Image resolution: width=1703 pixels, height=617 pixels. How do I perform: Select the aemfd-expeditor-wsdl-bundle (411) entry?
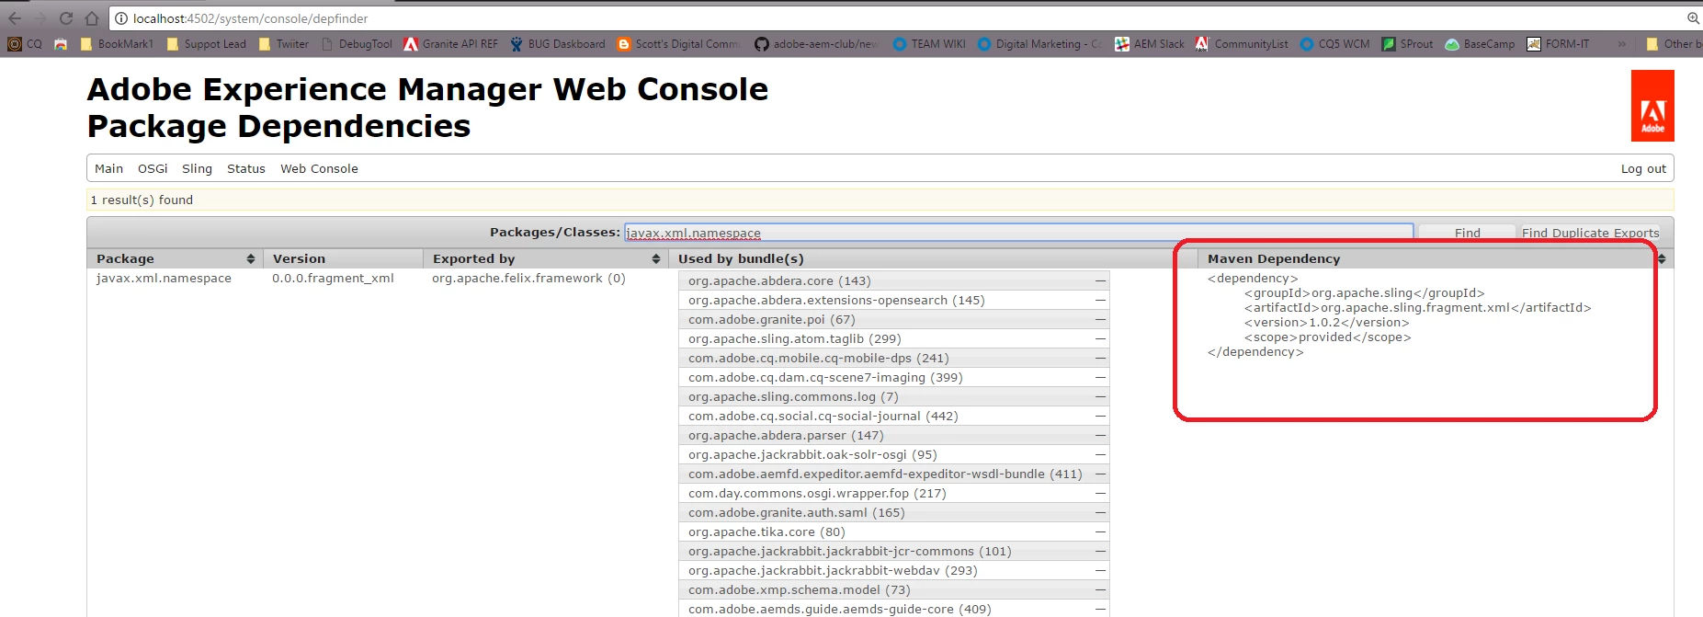[x=893, y=474]
